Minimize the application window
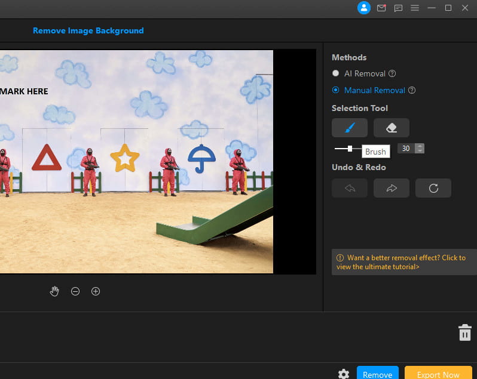 432,8
